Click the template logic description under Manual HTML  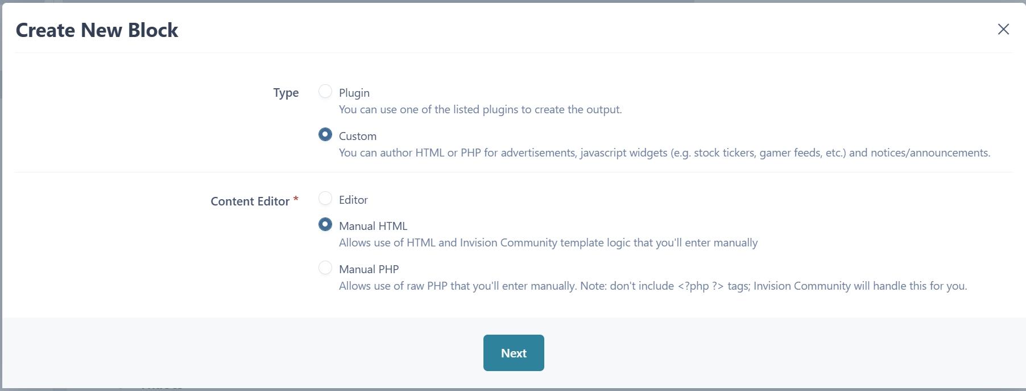548,242
